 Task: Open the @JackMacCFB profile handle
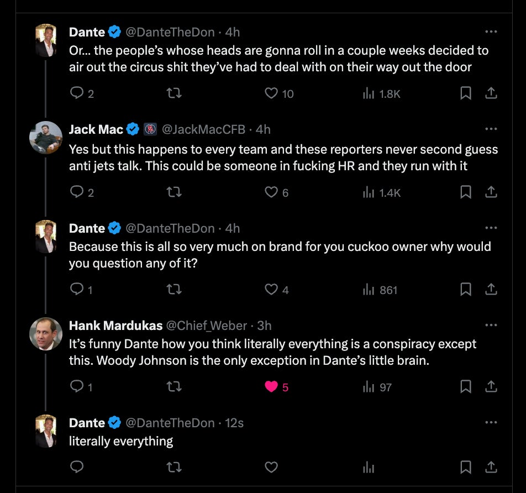tap(203, 129)
